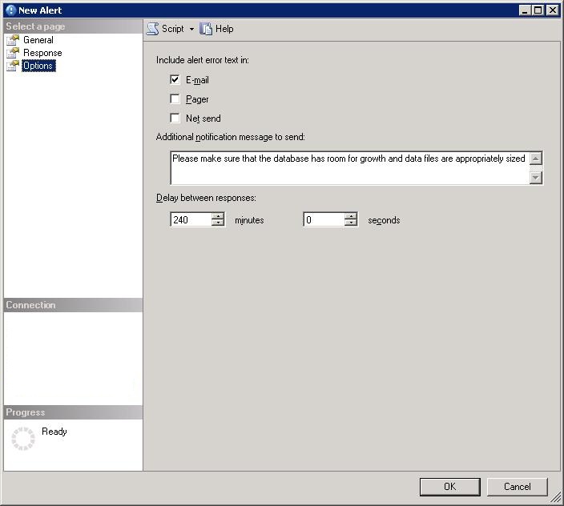Select the General page icon
The image size is (564, 506).
pyautogui.click(x=13, y=40)
